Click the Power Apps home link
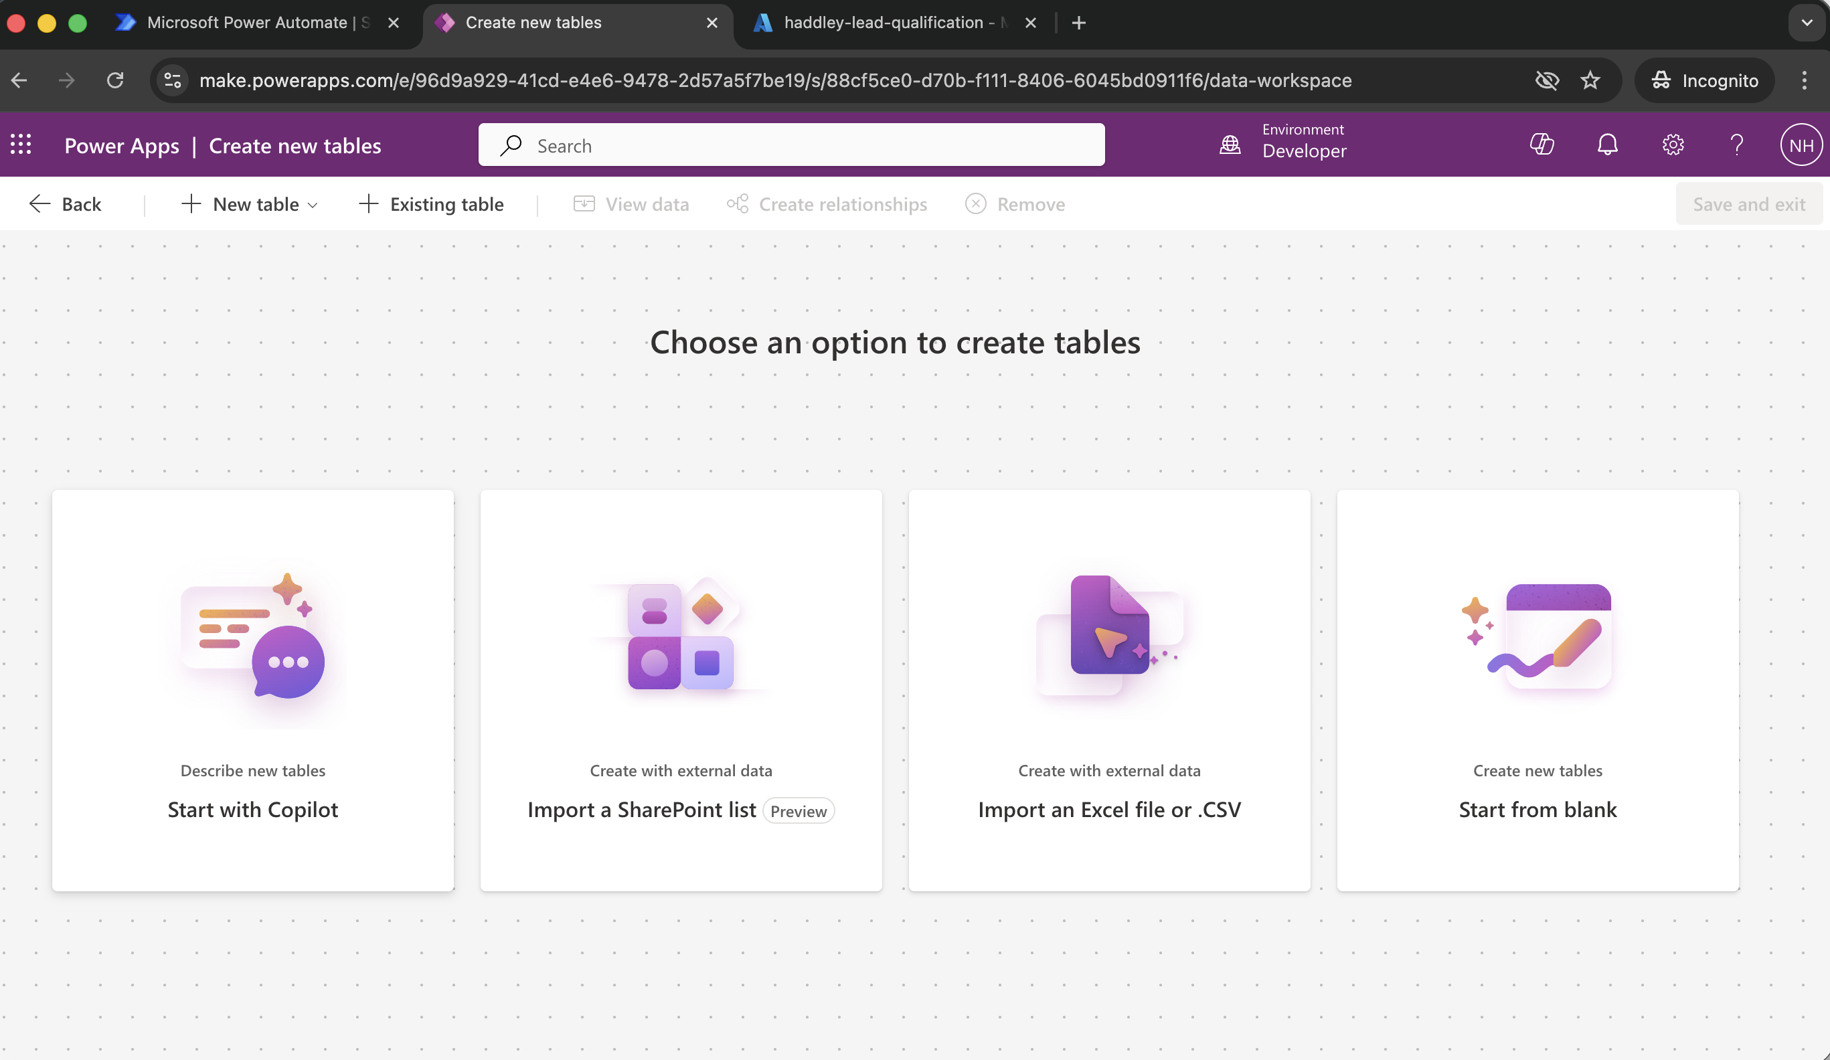 (121, 145)
